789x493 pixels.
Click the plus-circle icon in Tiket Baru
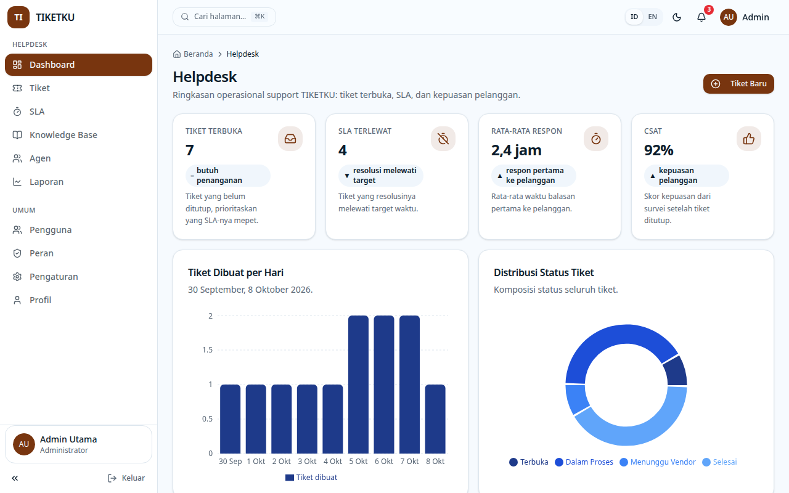pos(716,84)
